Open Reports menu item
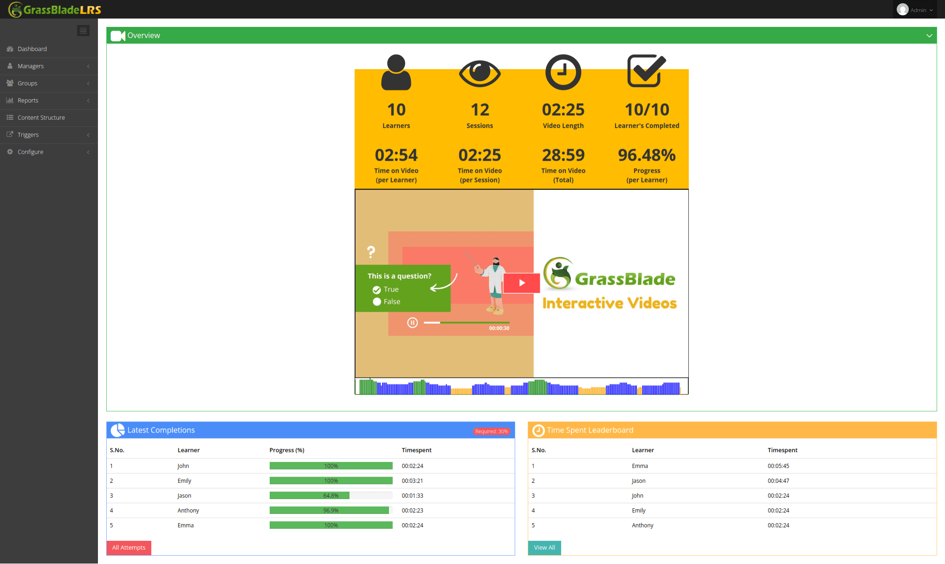Image resolution: width=945 pixels, height=564 pixels. pos(49,100)
